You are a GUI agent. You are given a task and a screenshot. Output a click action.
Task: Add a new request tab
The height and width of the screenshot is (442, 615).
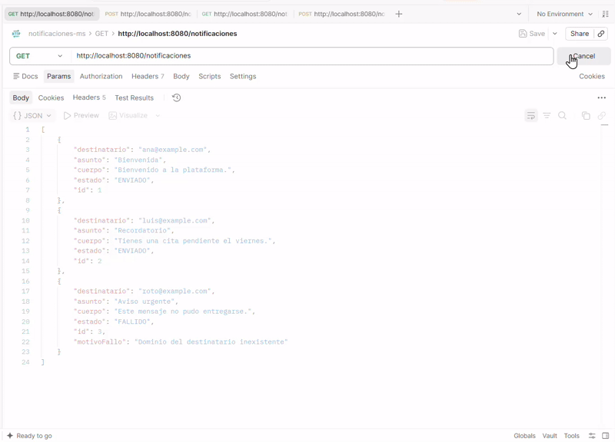point(398,14)
